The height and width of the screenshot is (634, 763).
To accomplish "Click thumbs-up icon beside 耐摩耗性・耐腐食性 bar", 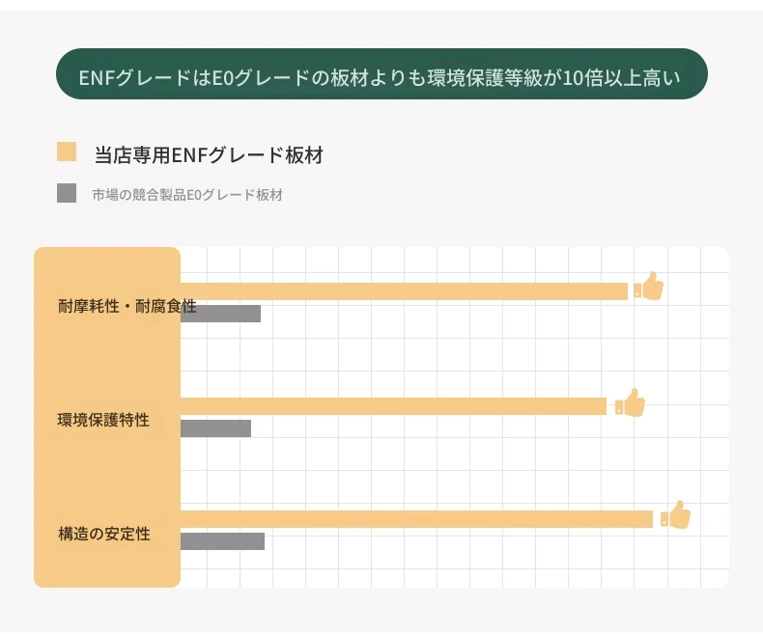I will (650, 288).
